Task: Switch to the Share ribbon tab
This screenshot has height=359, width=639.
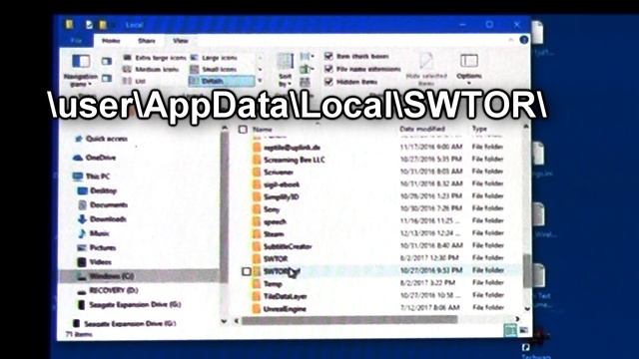Action: [x=147, y=41]
